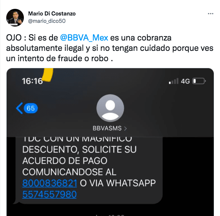This screenshot has height=216, width=220.
Task: Click the battery indicator icon
Action: 199,81
